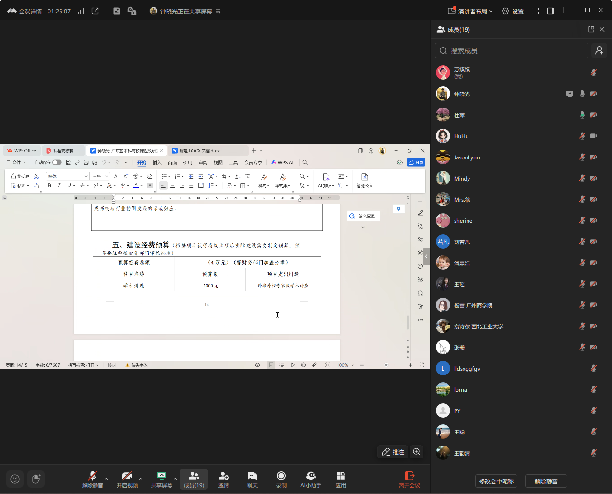Turn on camera with 开启视频
The height and width of the screenshot is (494, 612).
127,479
